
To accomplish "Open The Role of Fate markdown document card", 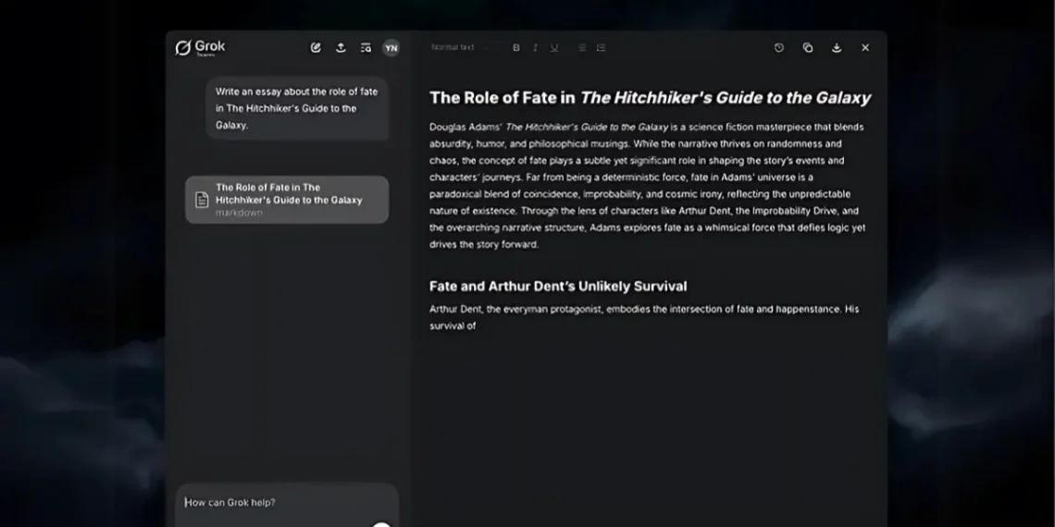I will click(287, 200).
